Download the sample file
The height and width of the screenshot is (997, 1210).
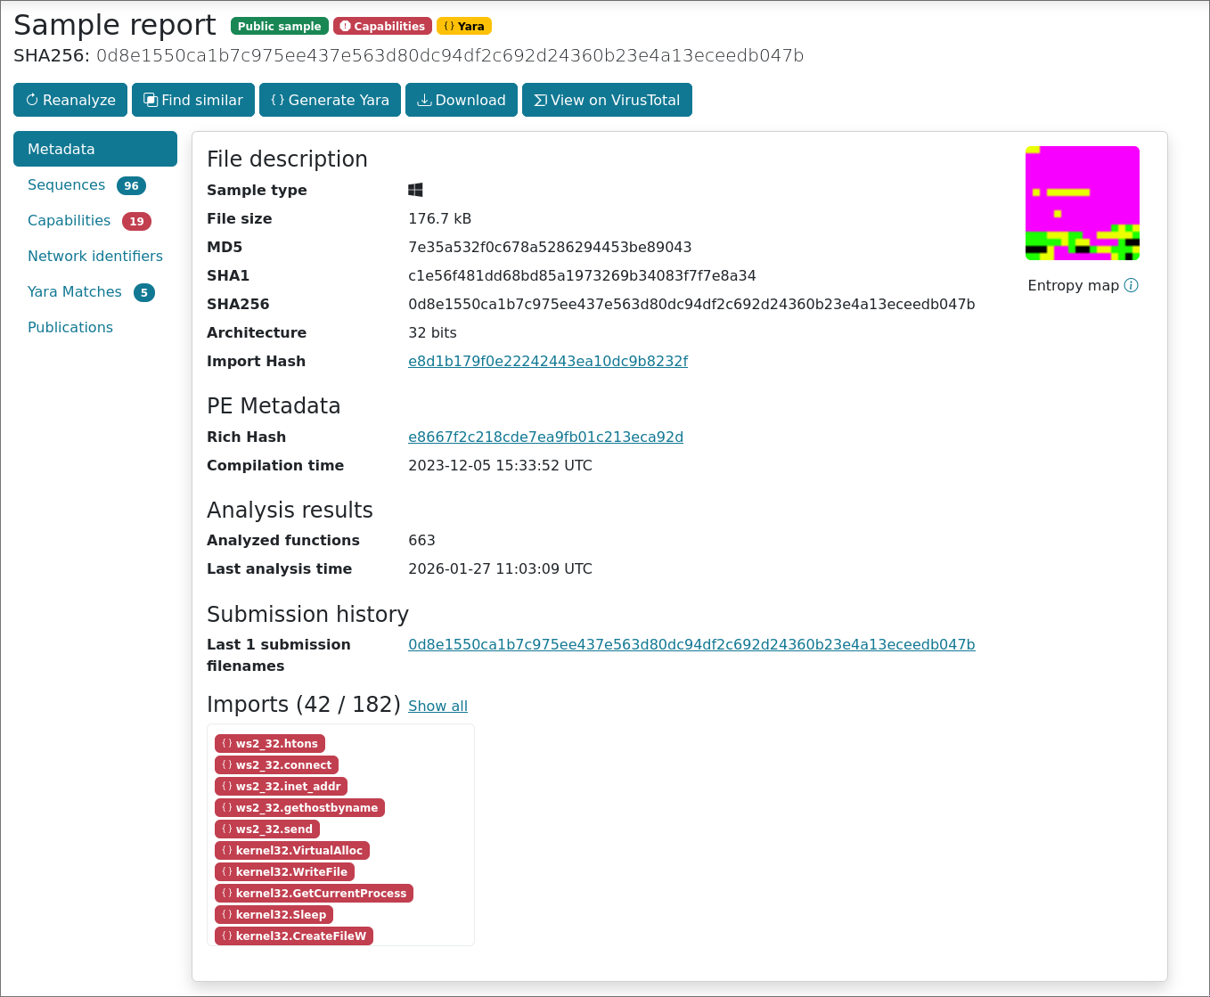(462, 100)
